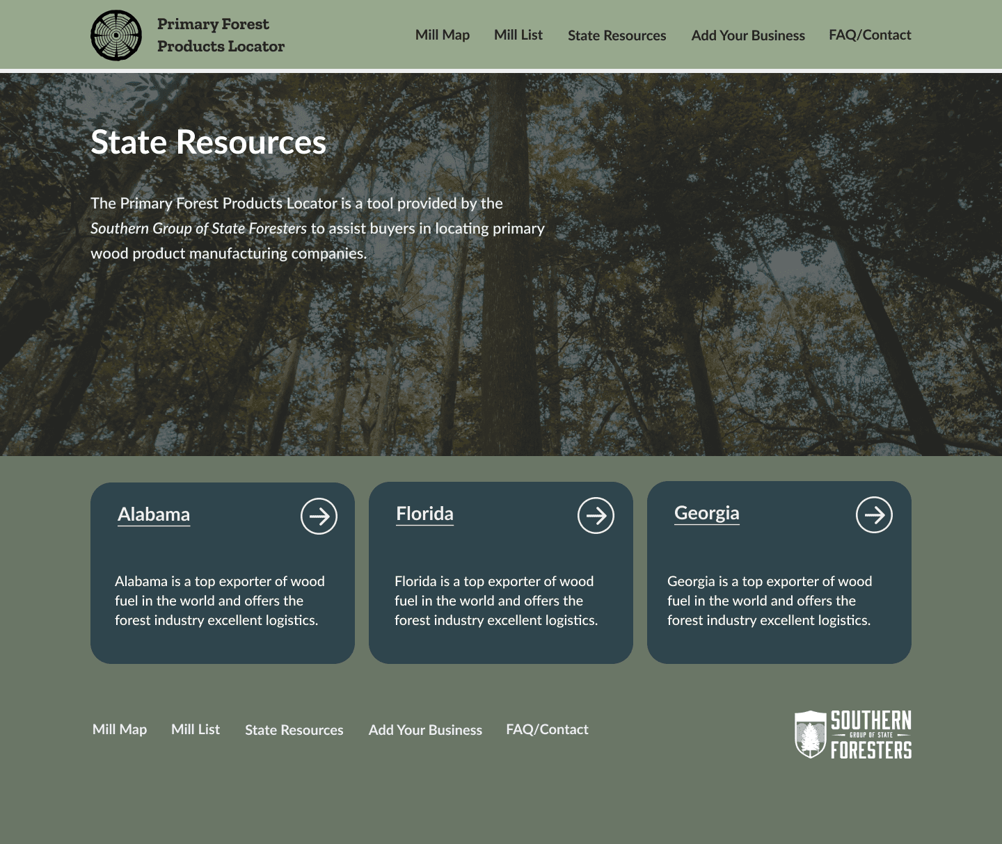Click the Alabama card arrow icon
This screenshot has width=1002, height=844.
point(319,516)
